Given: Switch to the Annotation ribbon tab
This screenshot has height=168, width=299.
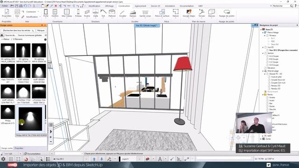Looking at the screenshot, I should tap(170, 6).
